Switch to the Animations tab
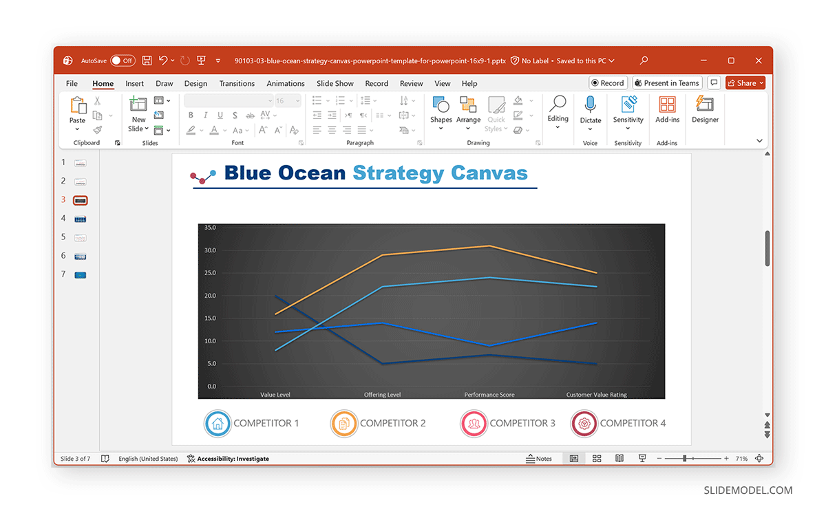 (286, 83)
